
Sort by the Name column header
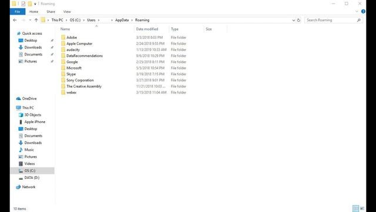coord(65,29)
